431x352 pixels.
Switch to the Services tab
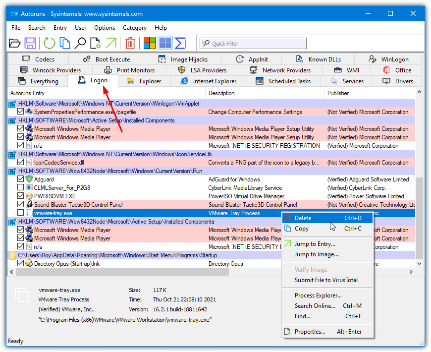coord(346,81)
